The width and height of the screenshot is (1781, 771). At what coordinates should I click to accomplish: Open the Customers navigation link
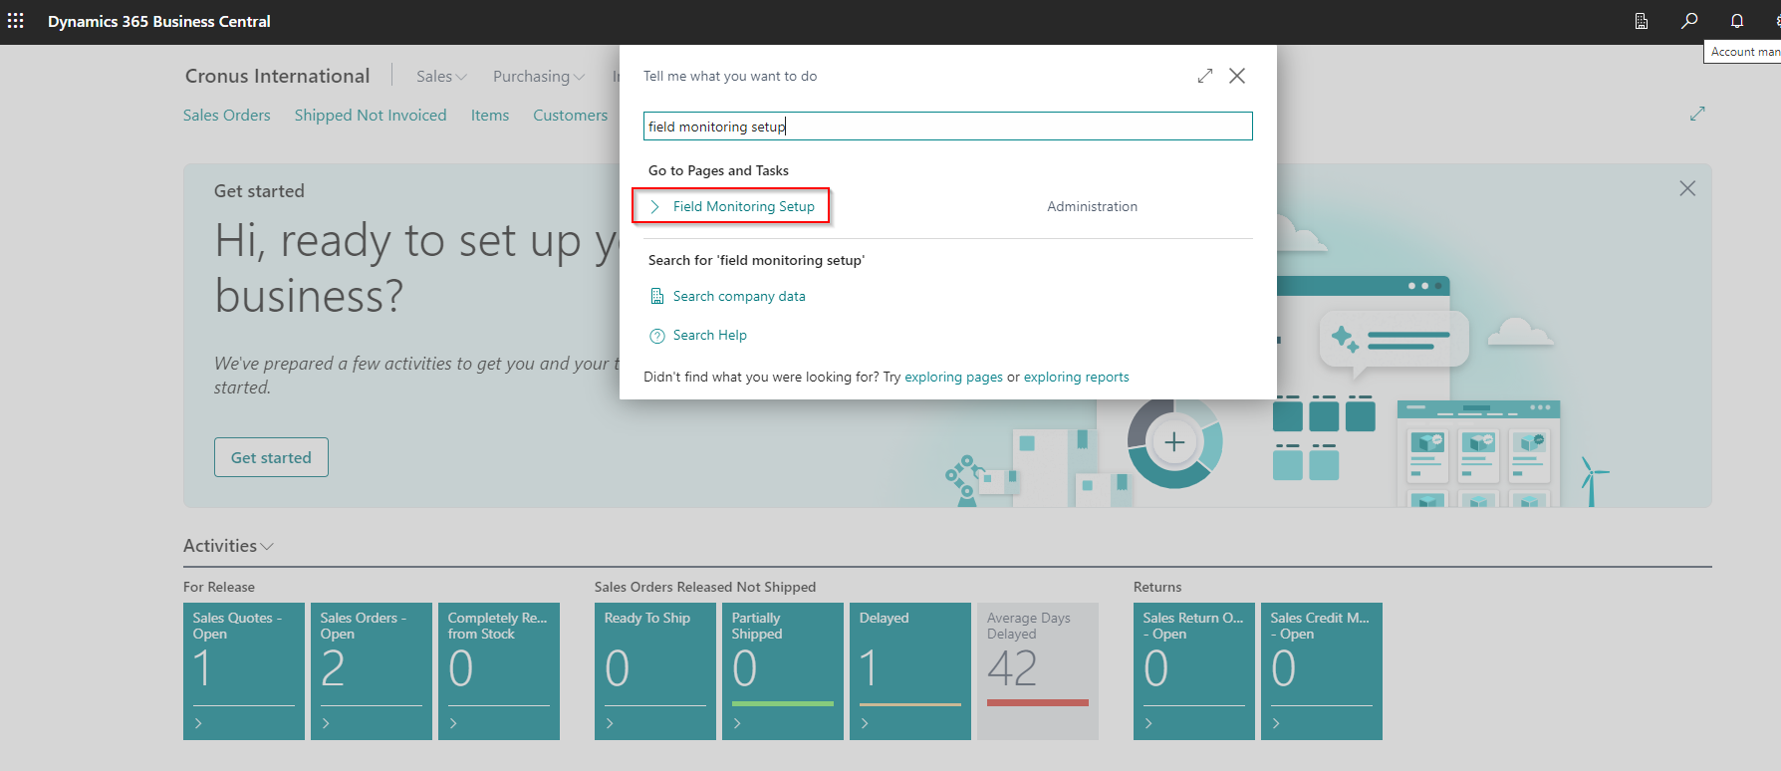pos(570,116)
